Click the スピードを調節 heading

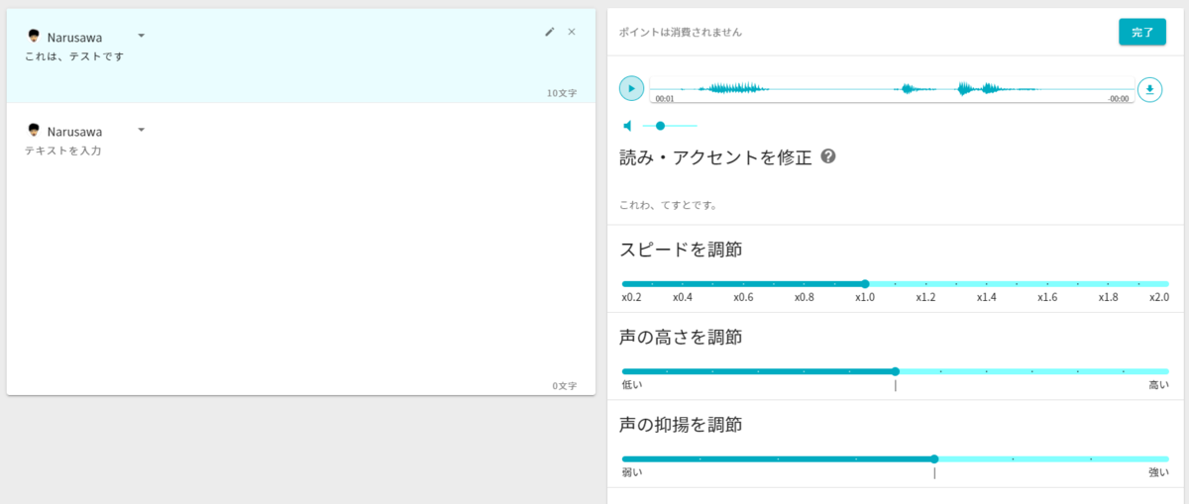(681, 250)
